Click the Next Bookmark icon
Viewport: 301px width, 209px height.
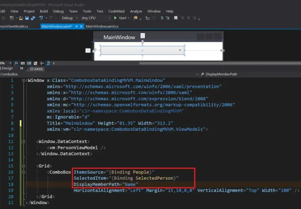[188, 18]
